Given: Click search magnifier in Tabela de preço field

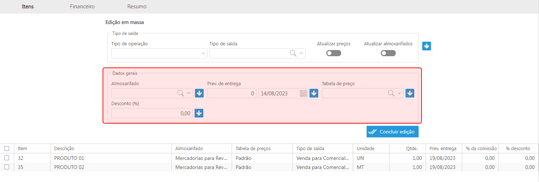Looking at the screenshot, I should click(x=391, y=93).
